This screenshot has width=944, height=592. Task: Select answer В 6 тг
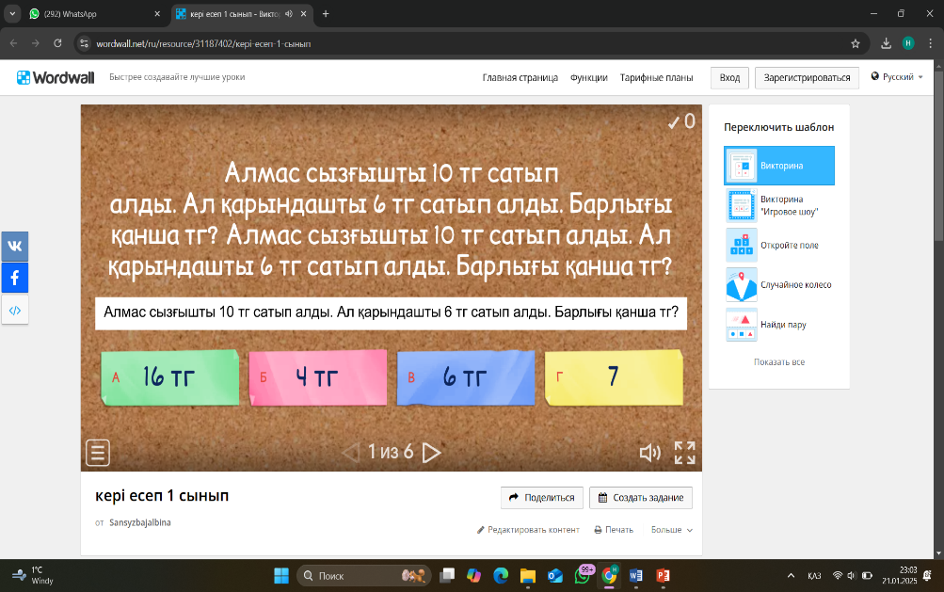pyautogui.click(x=466, y=377)
